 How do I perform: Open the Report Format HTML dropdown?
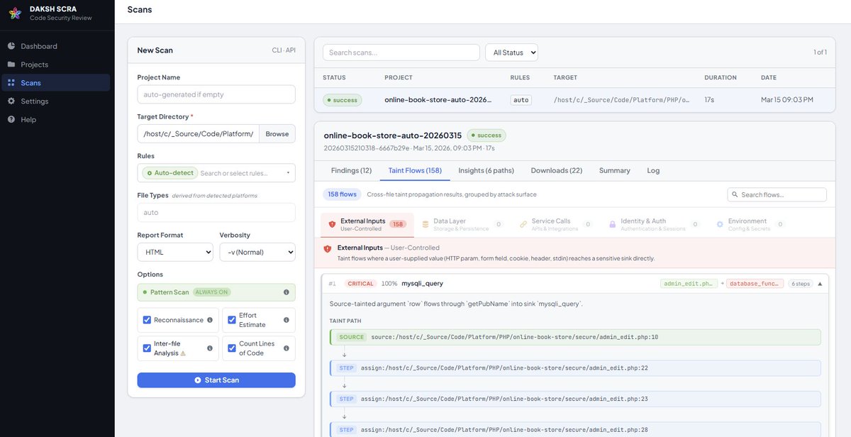click(175, 252)
